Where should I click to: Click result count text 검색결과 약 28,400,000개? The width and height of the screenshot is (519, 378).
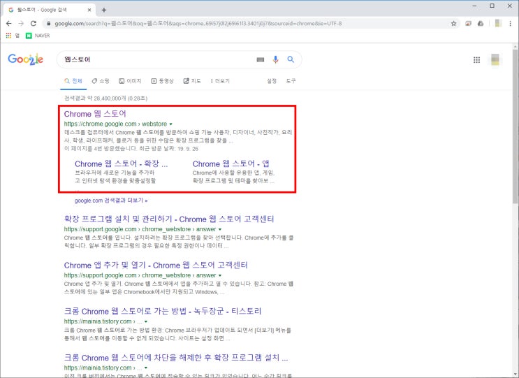pos(105,99)
